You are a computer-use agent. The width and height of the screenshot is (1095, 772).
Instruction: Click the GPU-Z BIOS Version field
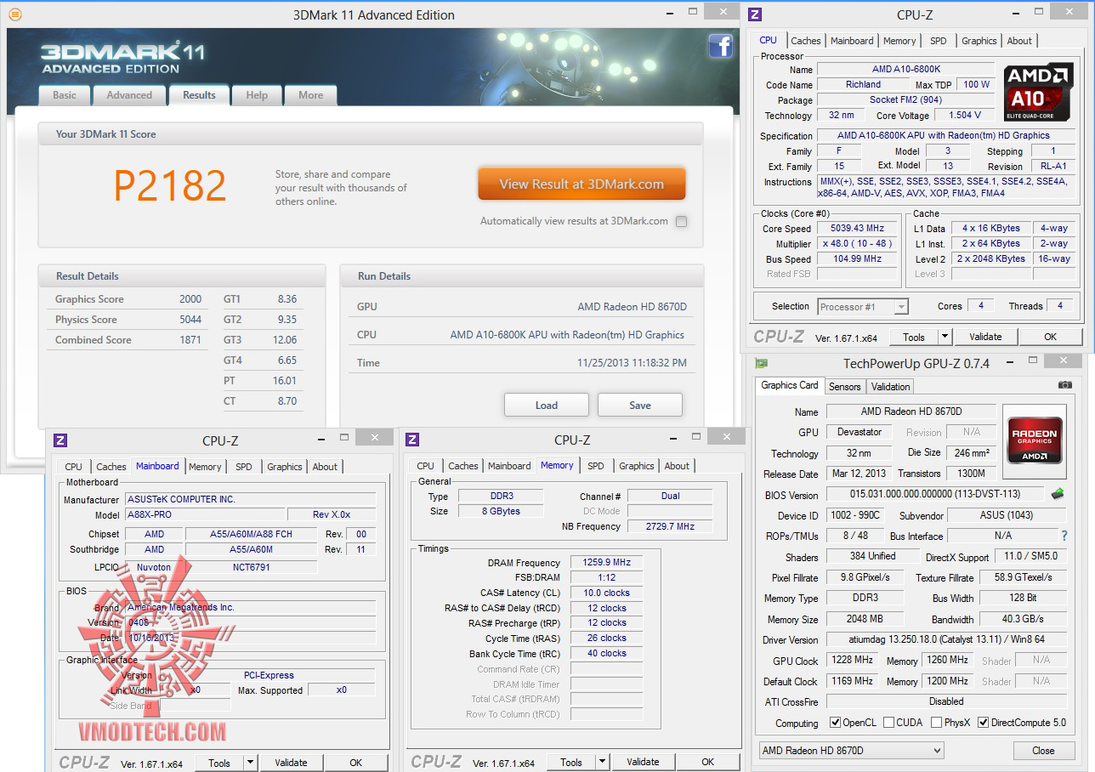tap(934, 494)
